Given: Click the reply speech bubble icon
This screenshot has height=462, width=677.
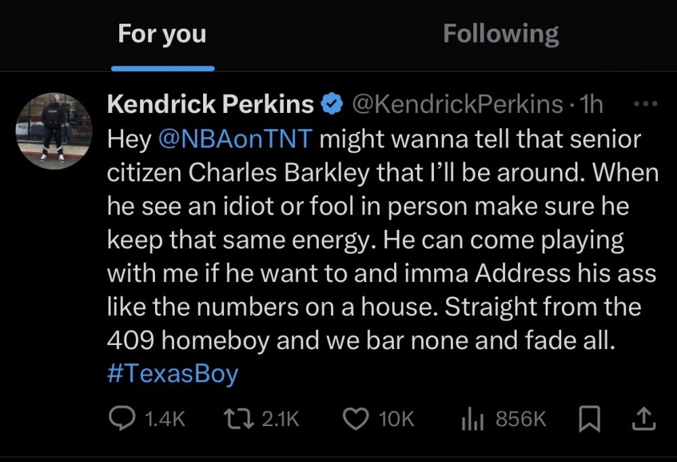Looking at the screenshot, I should tap(123, 419).
